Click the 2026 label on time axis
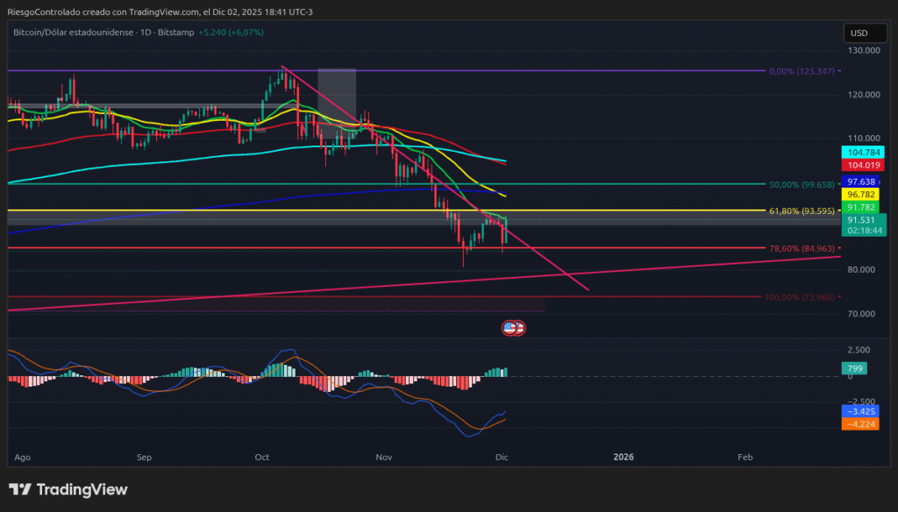The width and height of the screenshot is (898, 512). pyautogui.click(x=624, y=457)
